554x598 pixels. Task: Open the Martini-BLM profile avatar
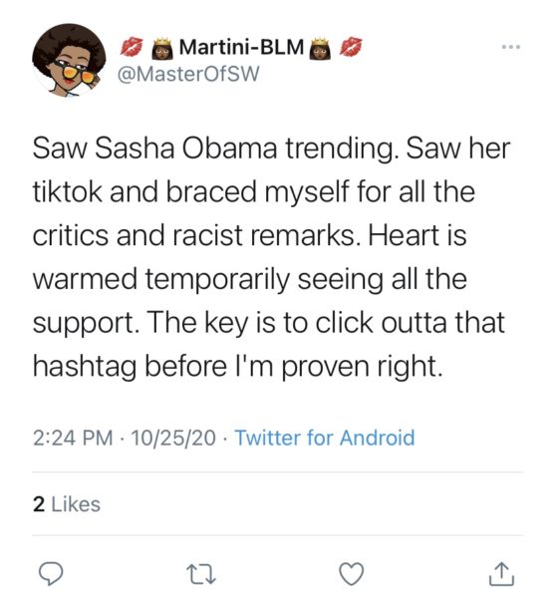69,60
